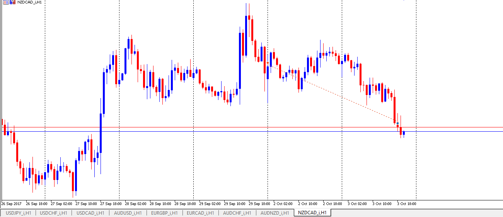Click the active NZDCAD_i,H1 tab
This screenshot has width=503, height=217.
point(312,213)
